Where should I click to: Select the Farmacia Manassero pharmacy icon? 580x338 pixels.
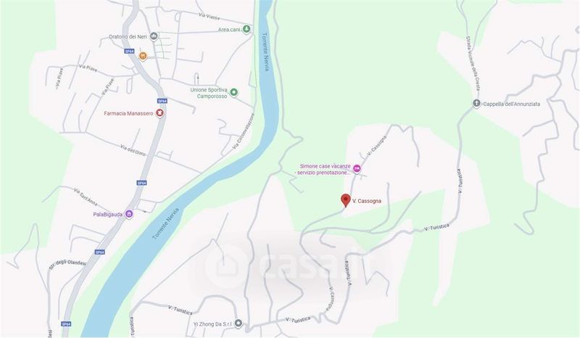coord(159,113)
